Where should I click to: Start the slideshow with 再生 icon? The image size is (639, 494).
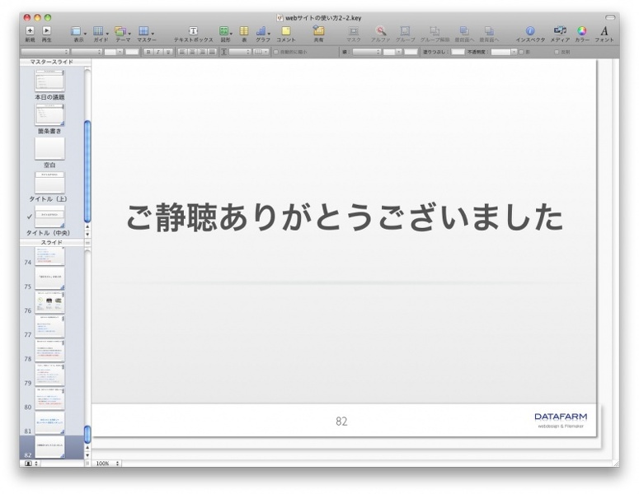pyautogui.click(x=46, y=30)
